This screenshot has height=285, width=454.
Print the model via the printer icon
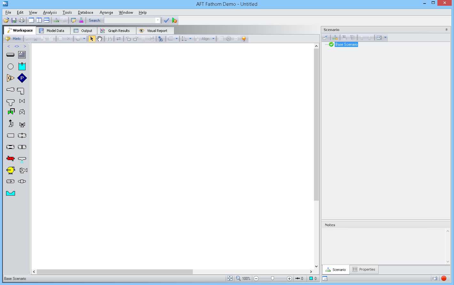(x=22, y=20)
